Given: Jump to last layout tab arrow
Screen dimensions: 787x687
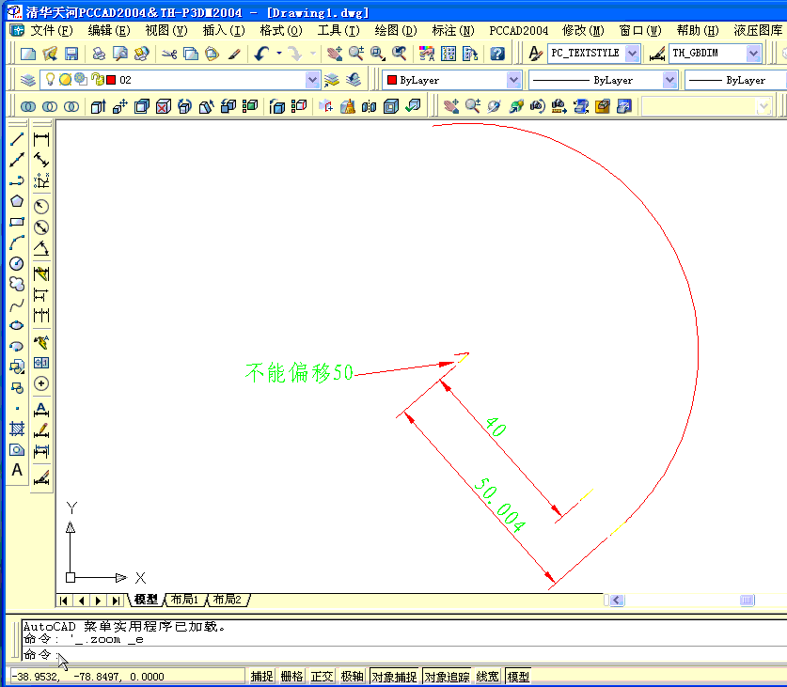Looking at the screenshot, I should click(x=116, y=601).
